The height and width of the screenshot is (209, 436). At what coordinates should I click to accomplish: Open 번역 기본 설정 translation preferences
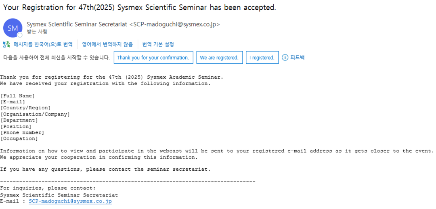tap(158, 44)
